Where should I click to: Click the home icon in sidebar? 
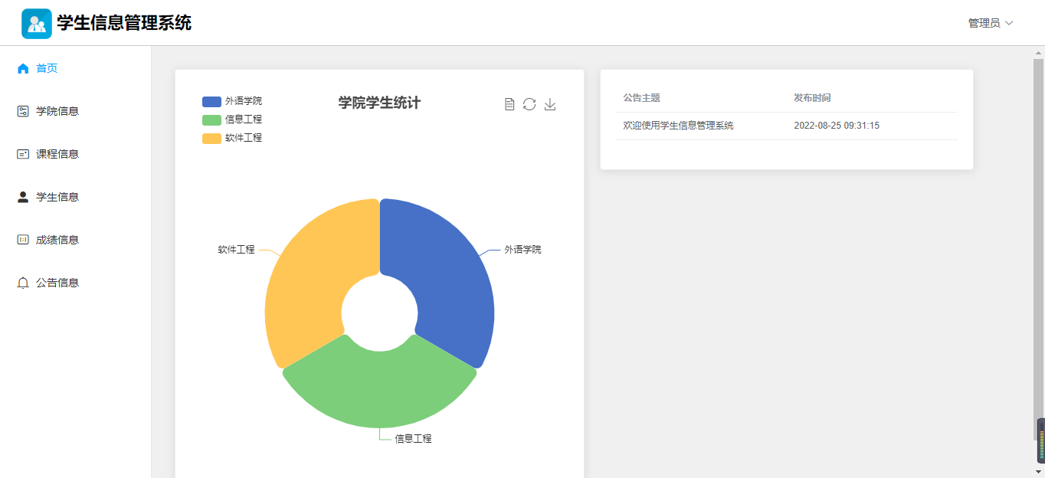tap(23, 68)
